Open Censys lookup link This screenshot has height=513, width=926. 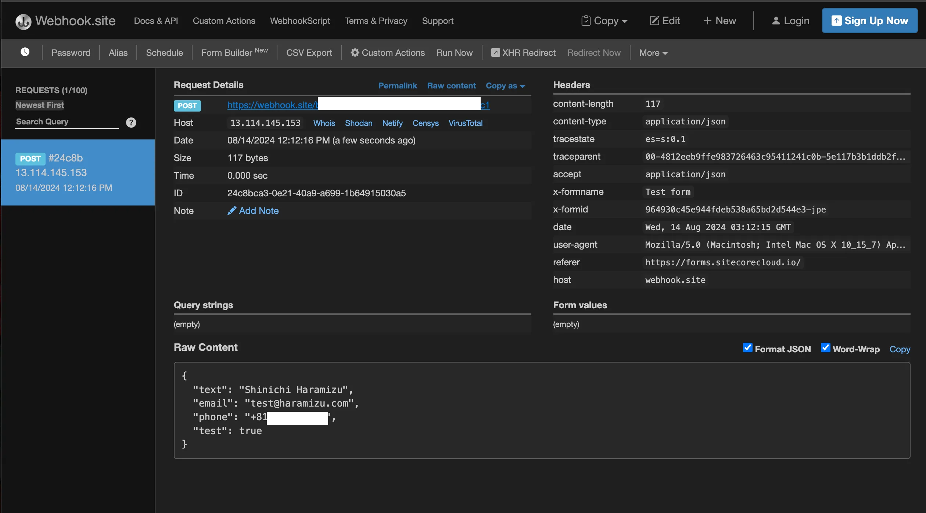pyautogui.click(x=426, y=123)
